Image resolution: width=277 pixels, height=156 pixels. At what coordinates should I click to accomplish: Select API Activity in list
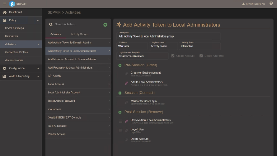[x=78, y=76]
